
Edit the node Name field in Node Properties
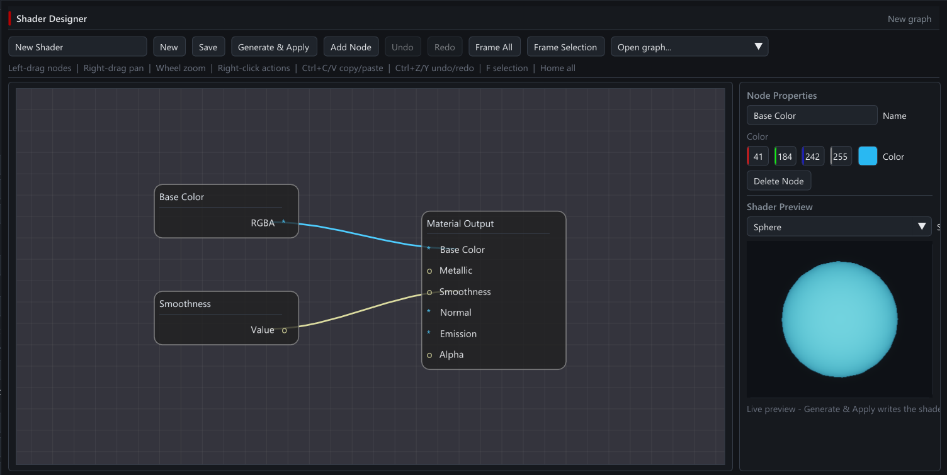pos(812,115)
